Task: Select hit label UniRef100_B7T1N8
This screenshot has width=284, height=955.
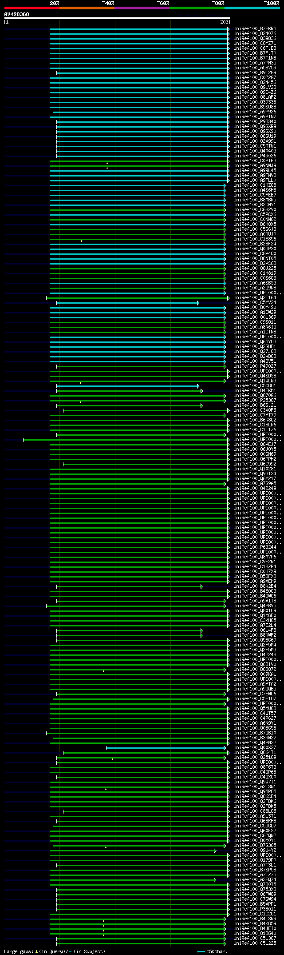Action: (x=255, y=58)
